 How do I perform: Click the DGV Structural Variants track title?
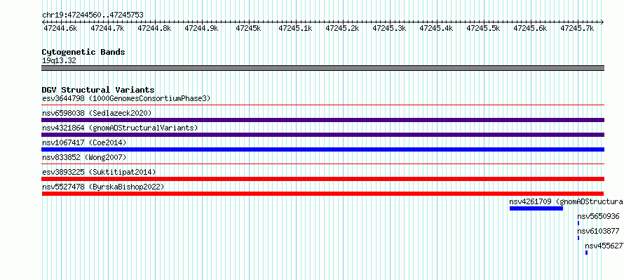[98, 90]
